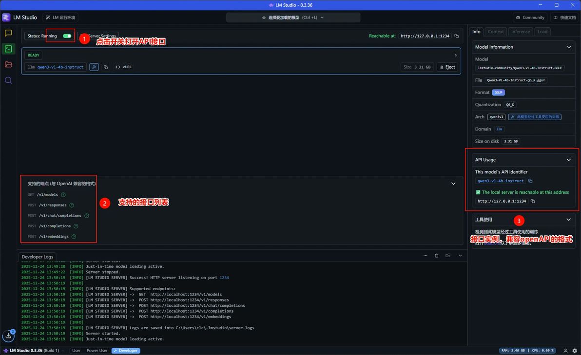Expand the loaded model card chevron
581x355 pixels.
[x=456, y=55]
